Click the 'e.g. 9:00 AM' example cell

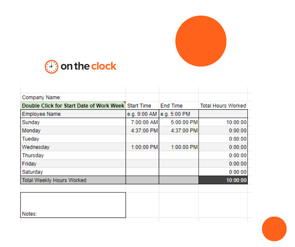142,114
